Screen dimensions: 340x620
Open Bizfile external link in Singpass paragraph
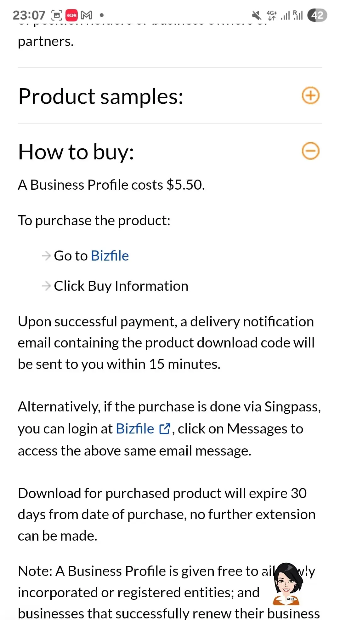(135, 428)
